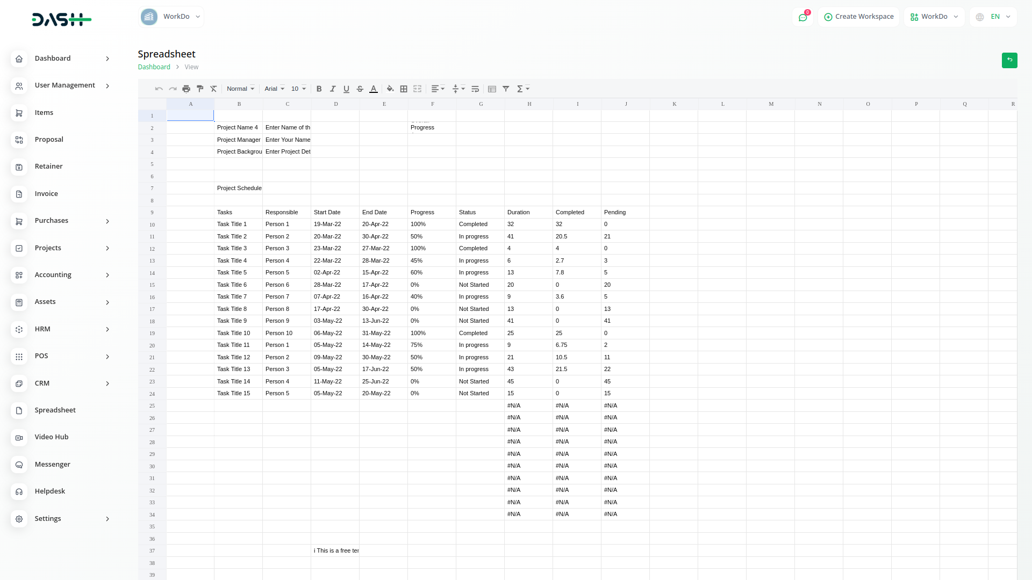Click the Dashboard breadcrumb link
The image size is (1032, 580).
click(x=154, y=67)
